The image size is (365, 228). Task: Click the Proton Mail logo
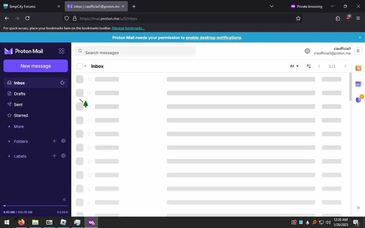[24, 51]
